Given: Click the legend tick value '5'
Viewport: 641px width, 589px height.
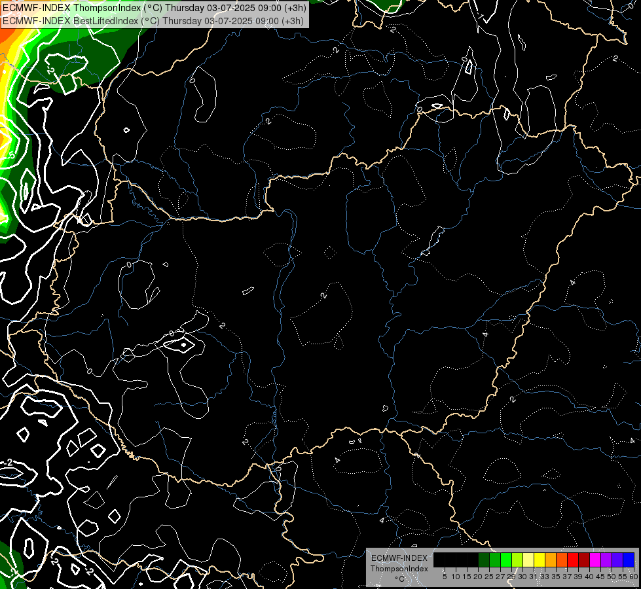Looking at the screenshot, I should (445, 577).
